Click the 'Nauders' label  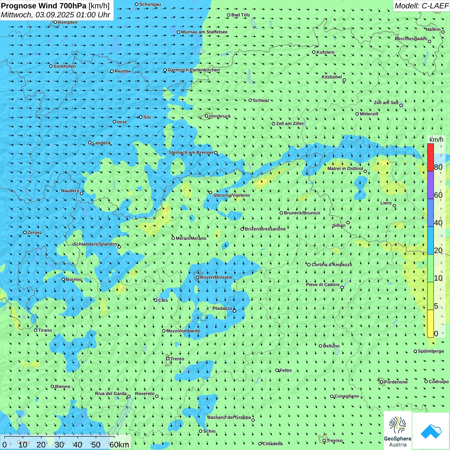point(70,191)
